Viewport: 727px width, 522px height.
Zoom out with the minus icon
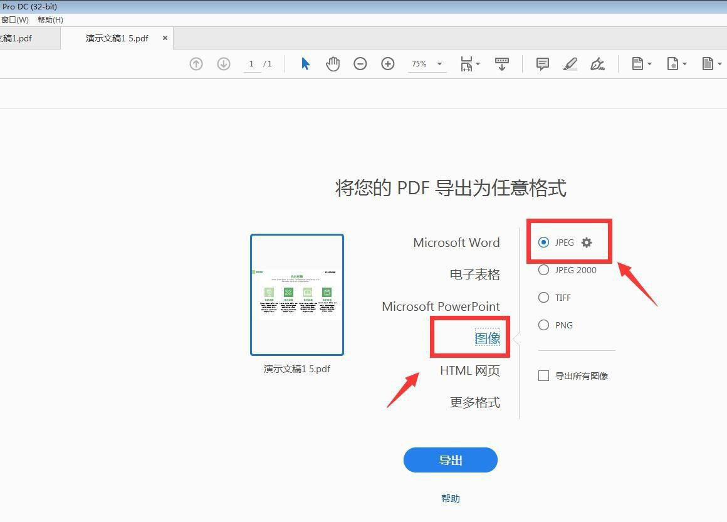tap(360, 64)
